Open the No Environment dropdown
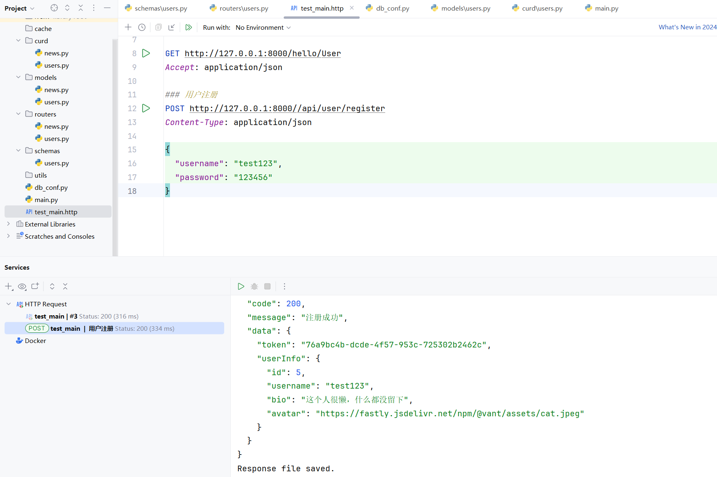Image resolution: width=717 pixels, height=477 pixels. [263, 27]
